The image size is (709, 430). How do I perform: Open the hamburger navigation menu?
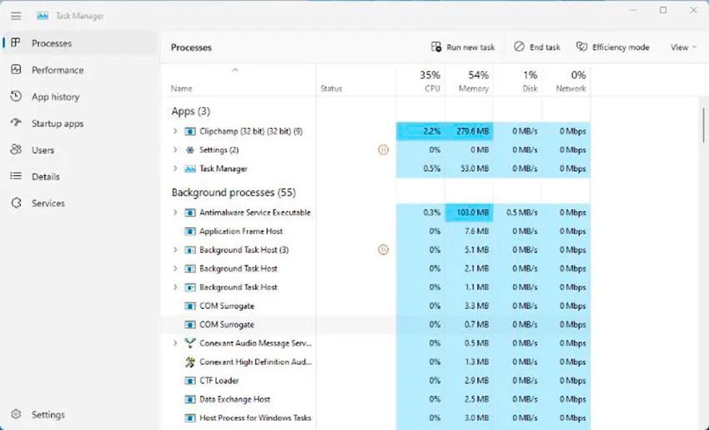[x=16, y=16]
